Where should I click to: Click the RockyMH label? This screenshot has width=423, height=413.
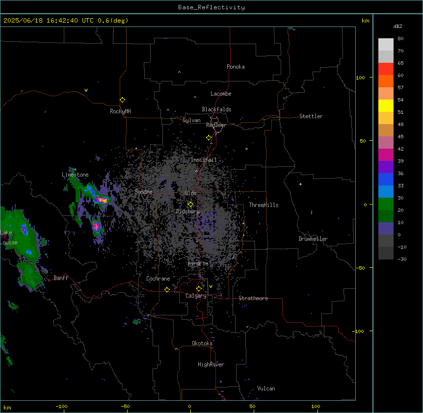pos(120,111)
